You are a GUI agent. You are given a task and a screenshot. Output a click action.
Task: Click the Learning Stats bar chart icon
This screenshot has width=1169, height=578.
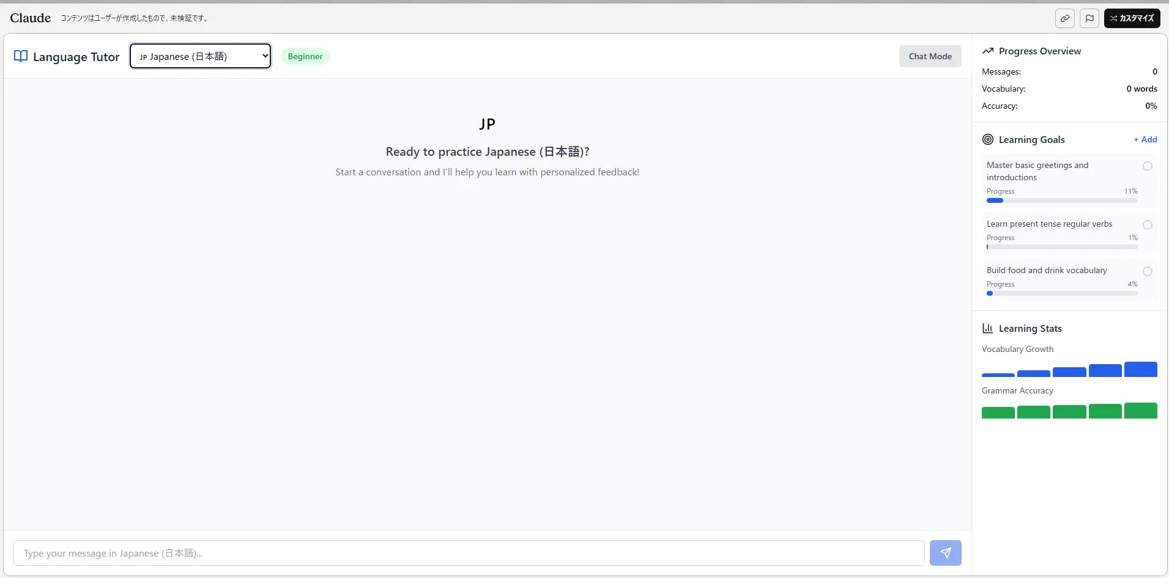point(987,328)
